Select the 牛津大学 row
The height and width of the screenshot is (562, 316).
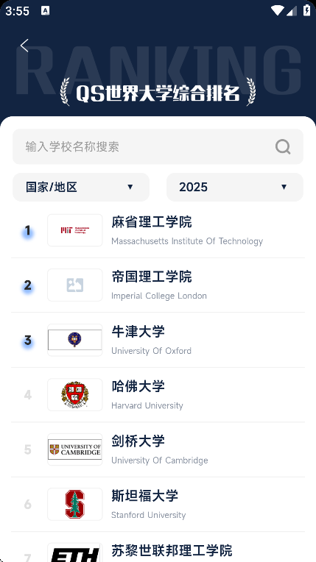tap(158, 340)
